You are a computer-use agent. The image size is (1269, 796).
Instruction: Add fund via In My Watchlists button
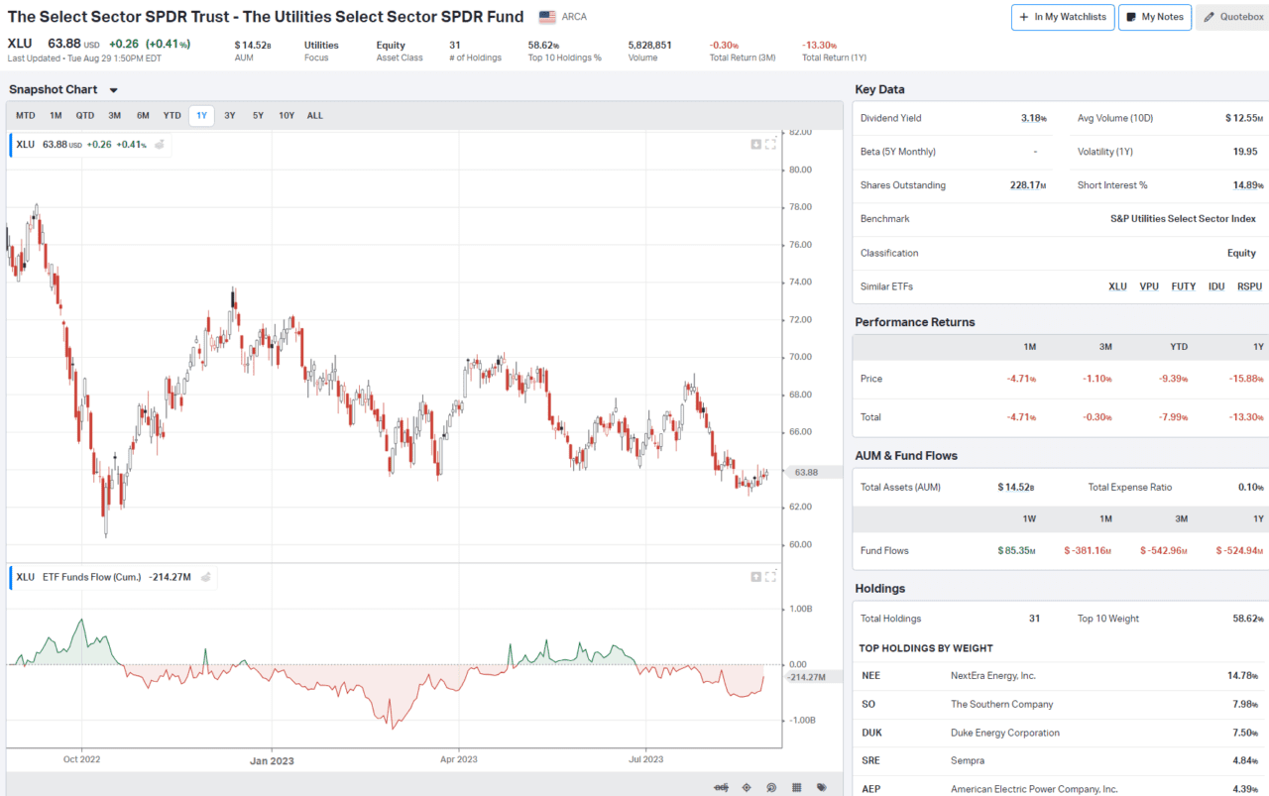click(1062, 17)
